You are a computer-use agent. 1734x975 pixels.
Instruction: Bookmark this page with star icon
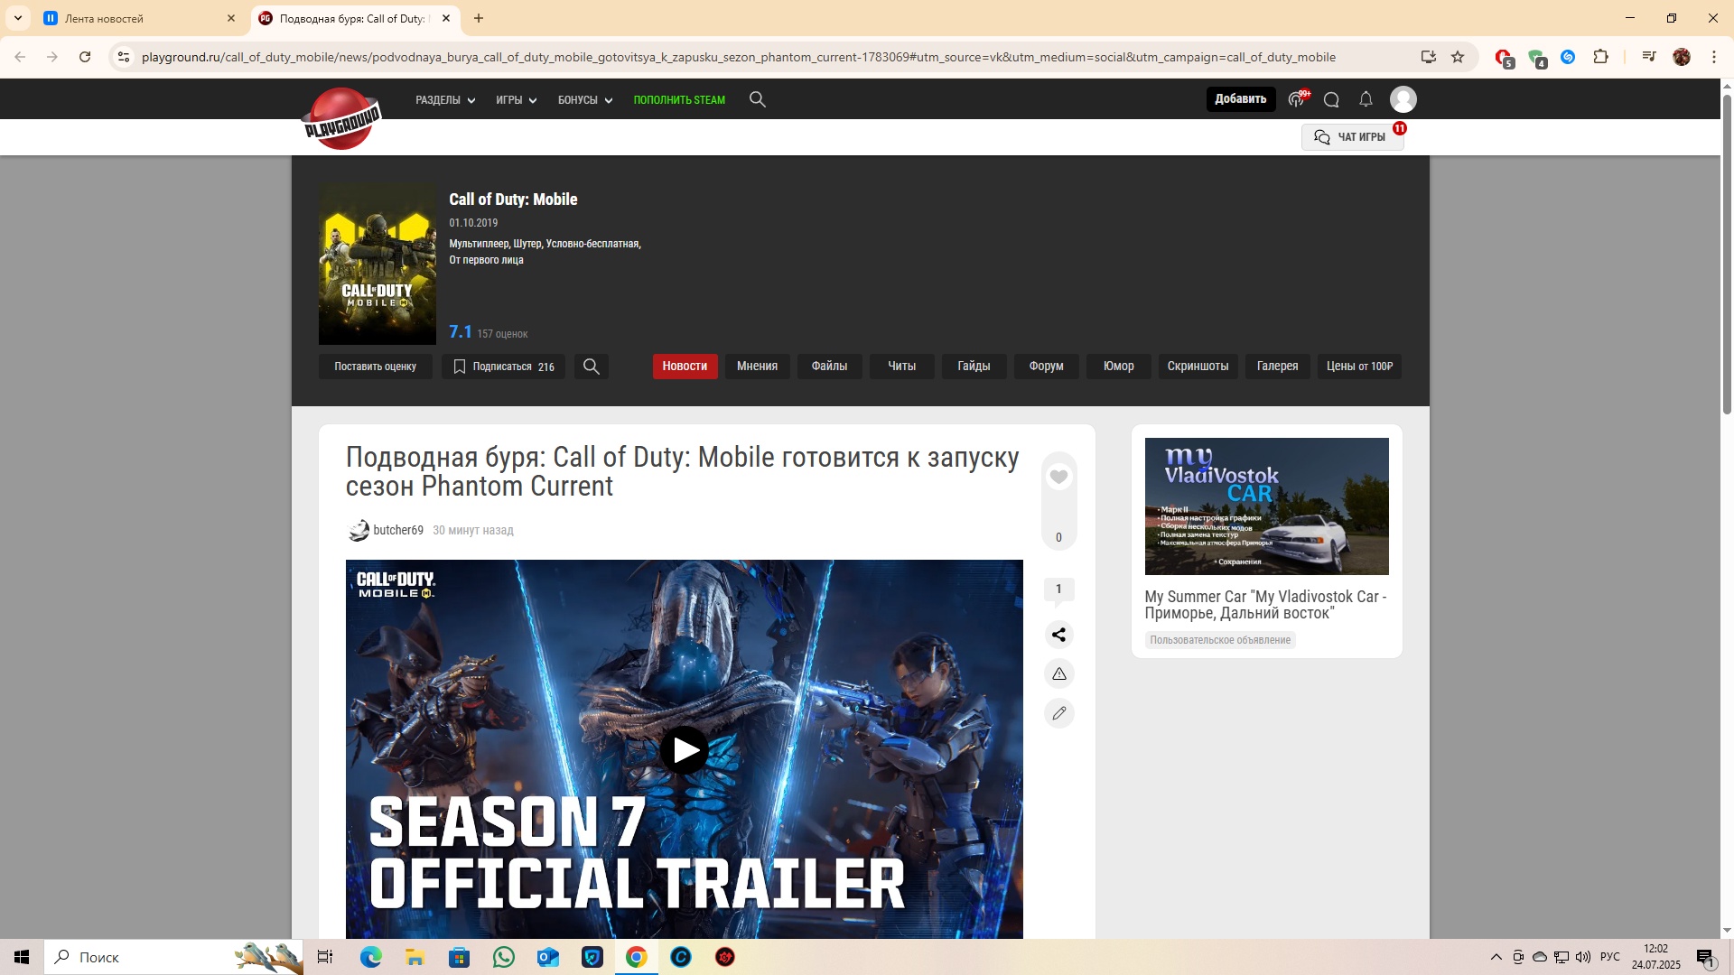pyautogui.click(x=1458, y=57)
